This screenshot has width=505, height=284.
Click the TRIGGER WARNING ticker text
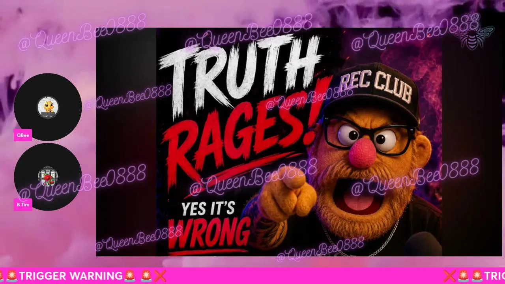pos(71,276)
